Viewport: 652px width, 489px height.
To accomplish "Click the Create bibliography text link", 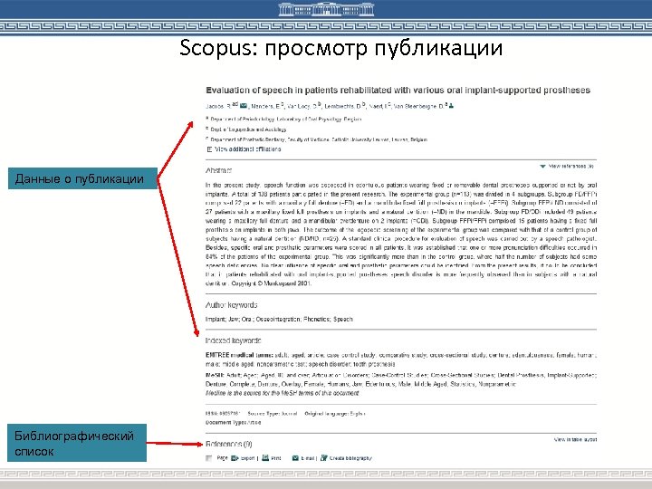I will tap(350, 458).
